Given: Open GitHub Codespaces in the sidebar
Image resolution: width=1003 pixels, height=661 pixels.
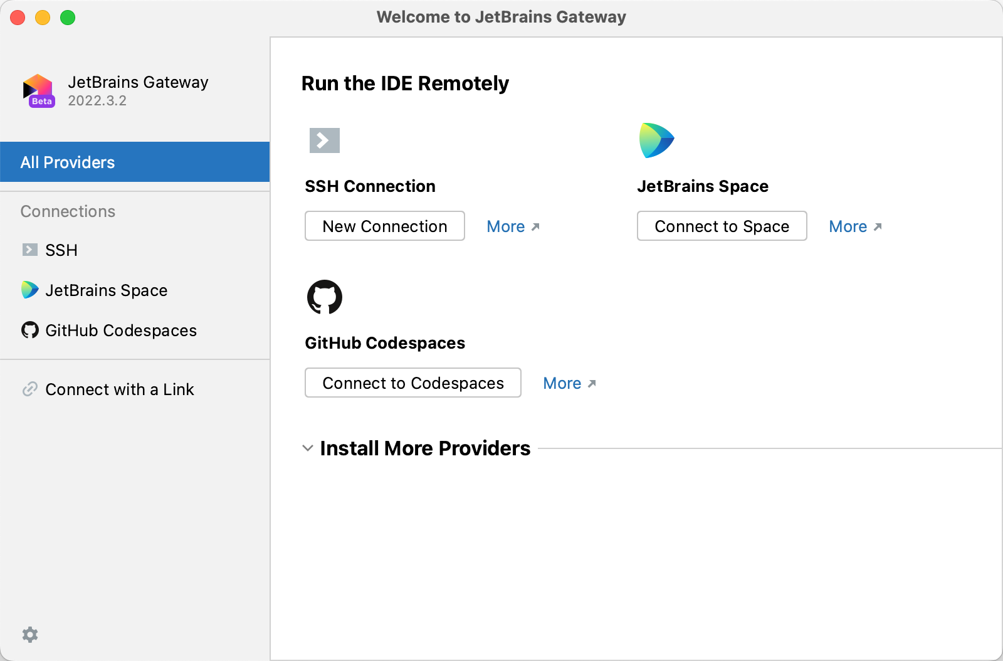Looking at the screenshot, I should [120, 330].
